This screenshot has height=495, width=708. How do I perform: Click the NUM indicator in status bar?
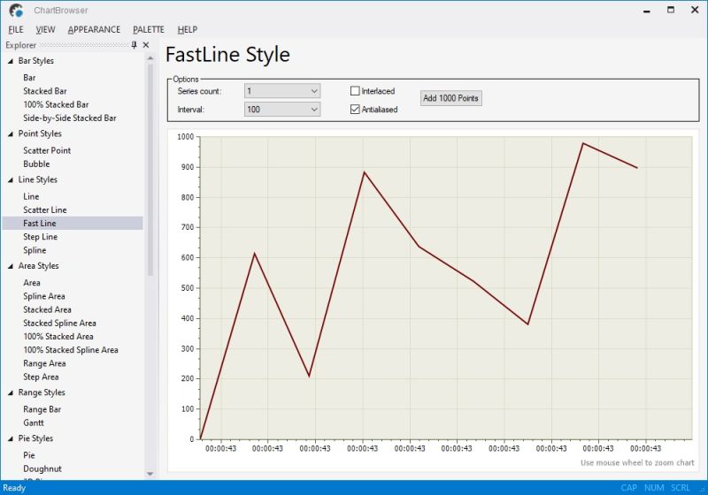pos(654,488)
